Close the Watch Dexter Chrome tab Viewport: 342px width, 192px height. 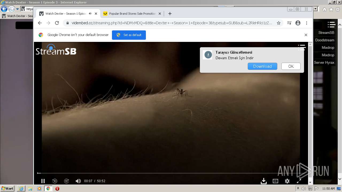[96, 14]
